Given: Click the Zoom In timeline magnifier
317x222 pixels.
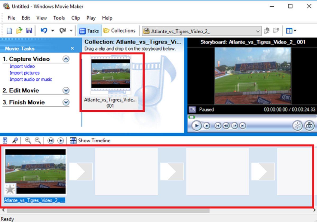Looking at the screenshot, I should click(28, 141).
